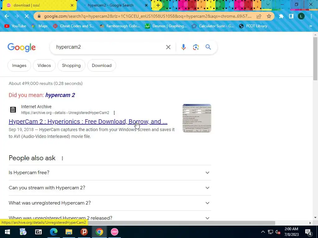Close the hypercam2 Google Search tab
Viewport: 318px width, 238px height.
tap(146, 5)
